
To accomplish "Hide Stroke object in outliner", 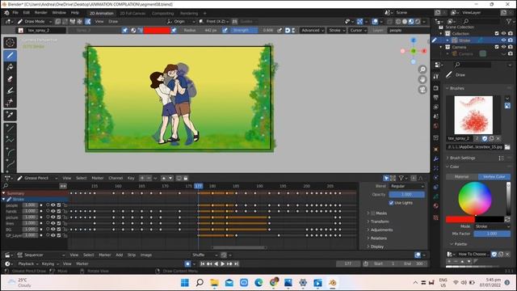I will coord(503,40).
